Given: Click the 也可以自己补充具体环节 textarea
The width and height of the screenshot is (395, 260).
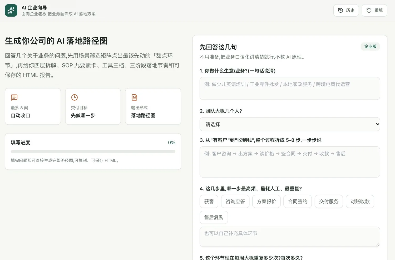Looking at the screenshot, I should click(x=290, y=237).
